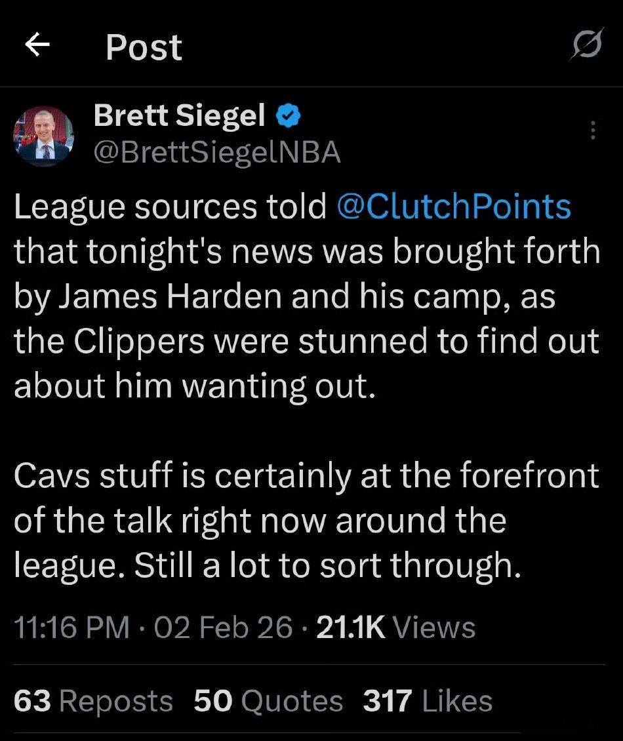Open Brett Siegel's profile picture
The width and height of the screenshot is (623, 741).
pyautogui.click(x=44, y=136)
